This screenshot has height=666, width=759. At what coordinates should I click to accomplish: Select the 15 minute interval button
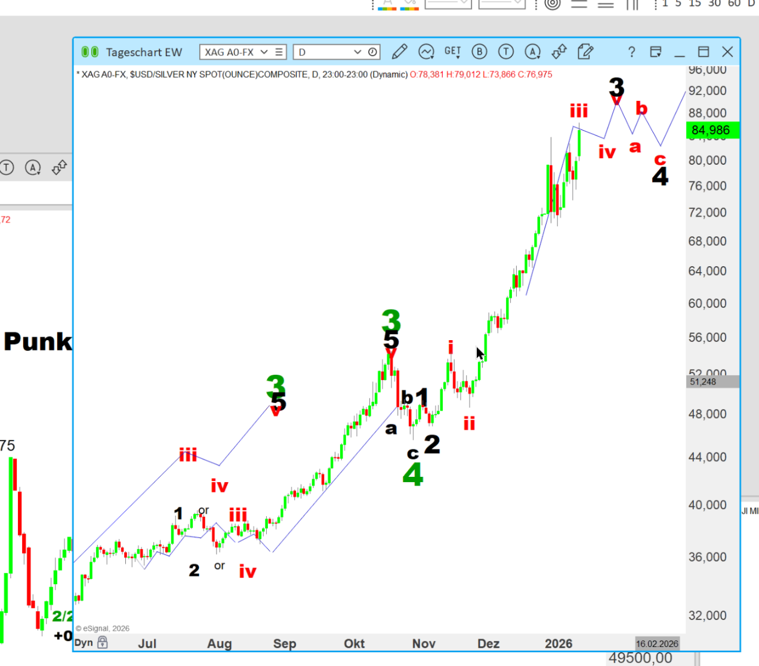pyautogui.click(x=695, y=4)
